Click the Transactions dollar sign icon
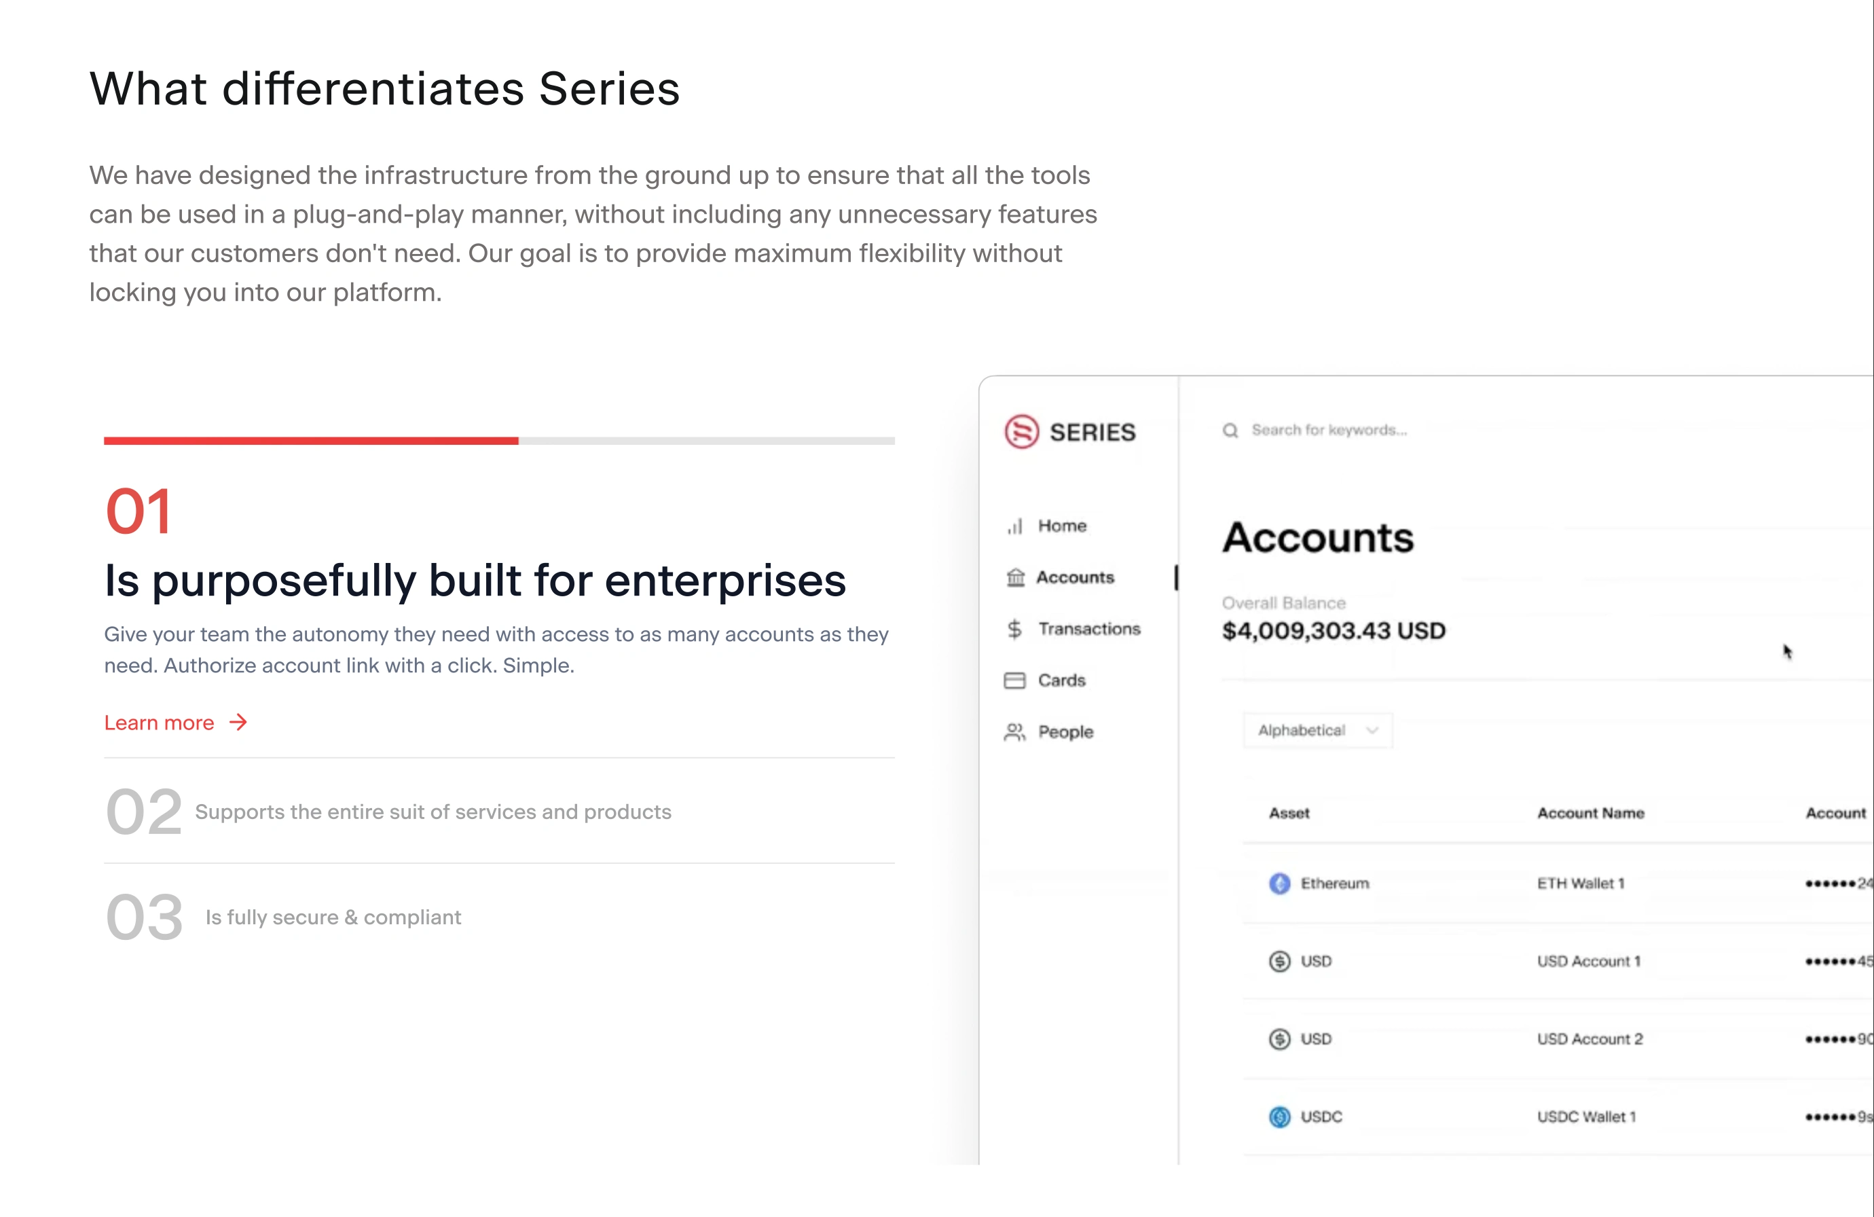The width and height of the screenshot is (1874, 1217). (1015, 629)
